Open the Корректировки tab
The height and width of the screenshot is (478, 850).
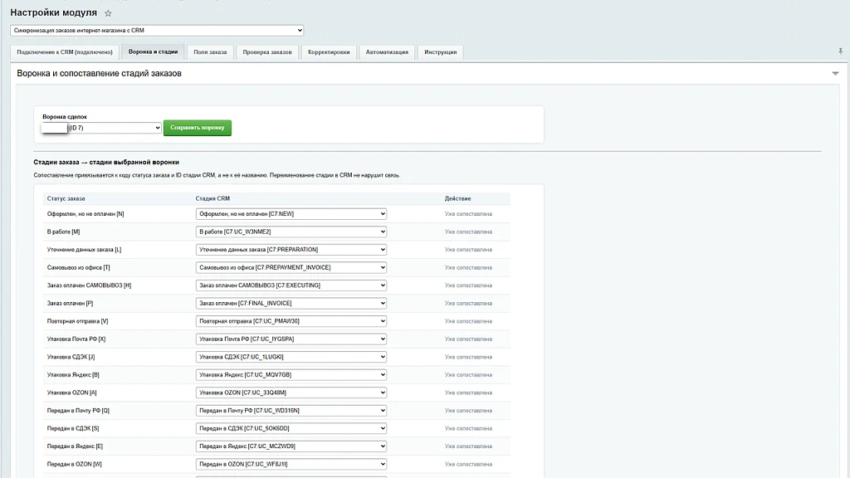(x=329, y=52)
